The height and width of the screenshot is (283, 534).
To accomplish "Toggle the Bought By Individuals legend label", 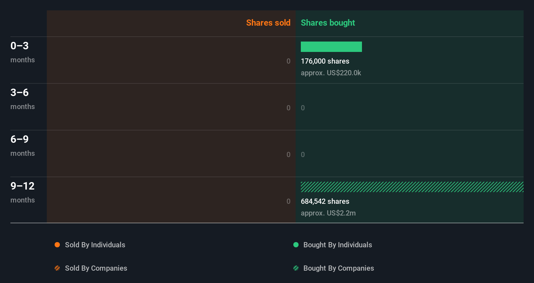I will click(x=338, y=245).
